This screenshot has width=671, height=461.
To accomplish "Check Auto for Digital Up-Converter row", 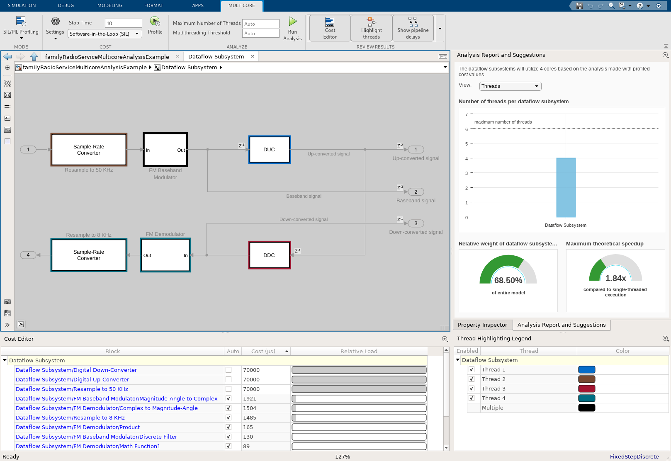I will click(229, 379).
